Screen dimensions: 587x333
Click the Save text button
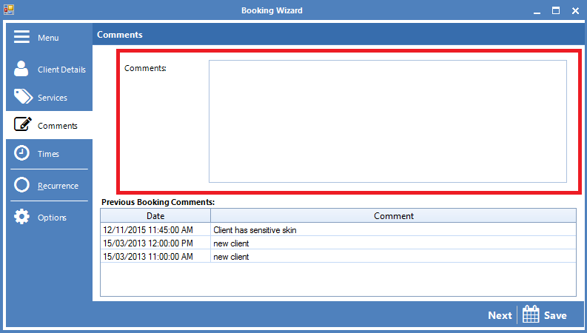555,315
